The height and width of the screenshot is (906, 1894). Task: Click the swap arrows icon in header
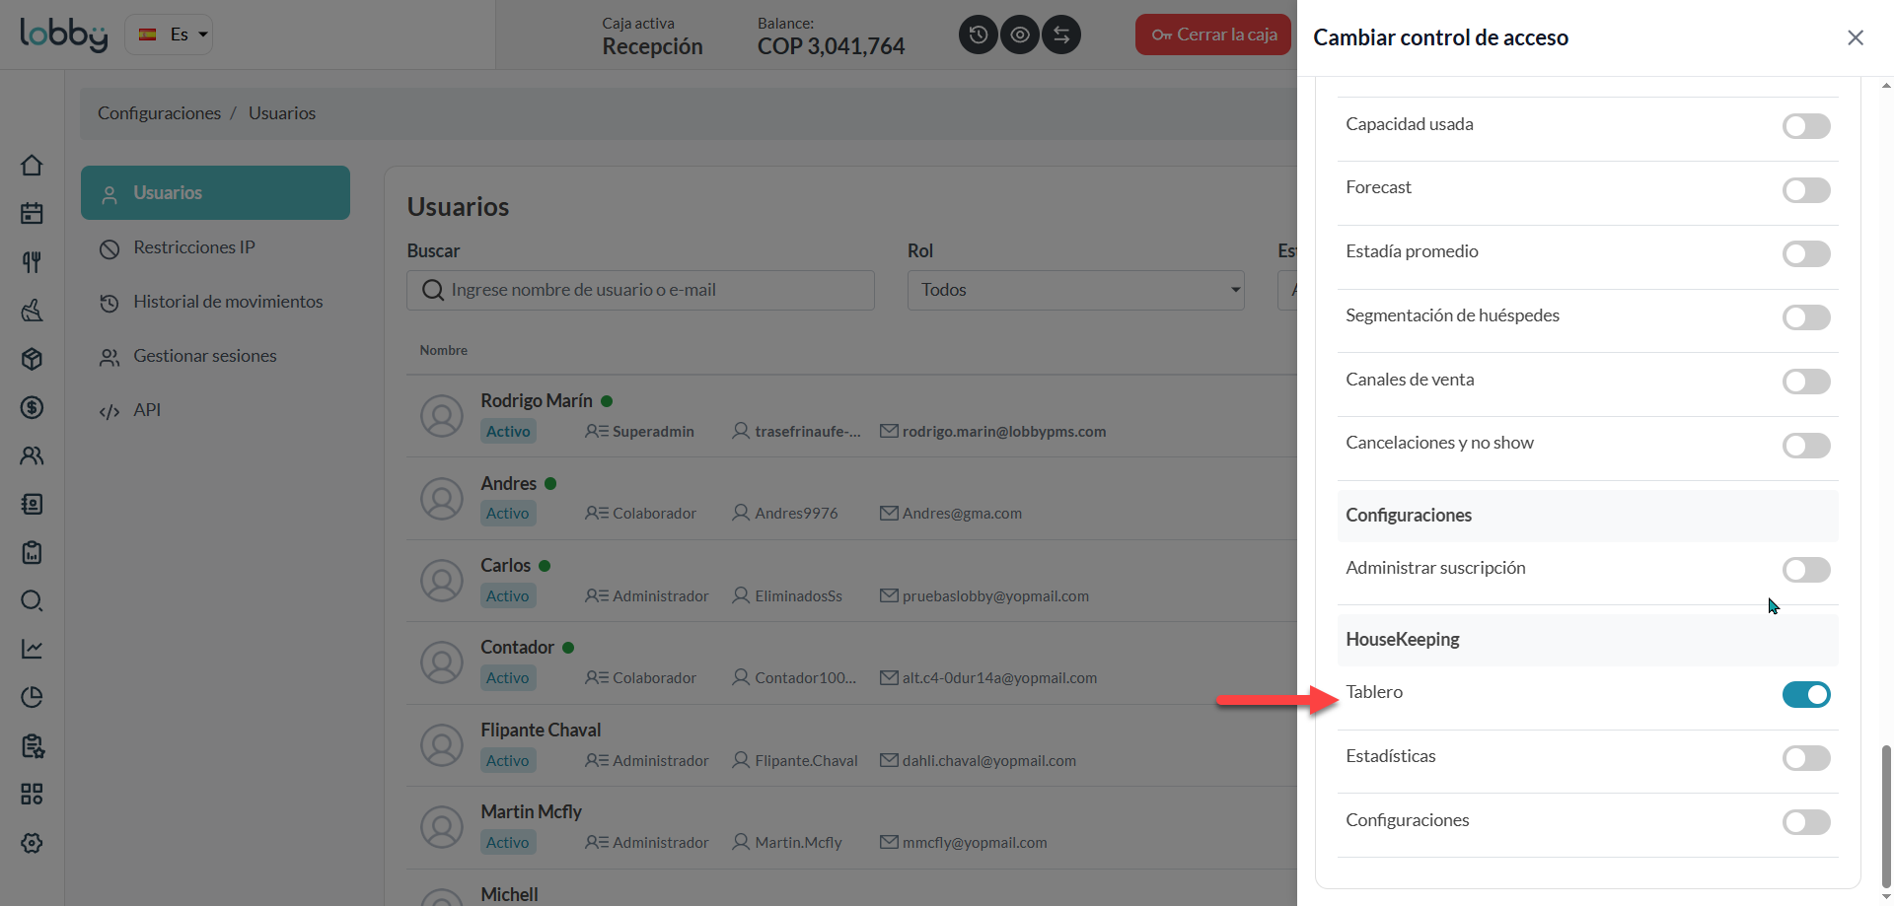[x=1061, y=35]
